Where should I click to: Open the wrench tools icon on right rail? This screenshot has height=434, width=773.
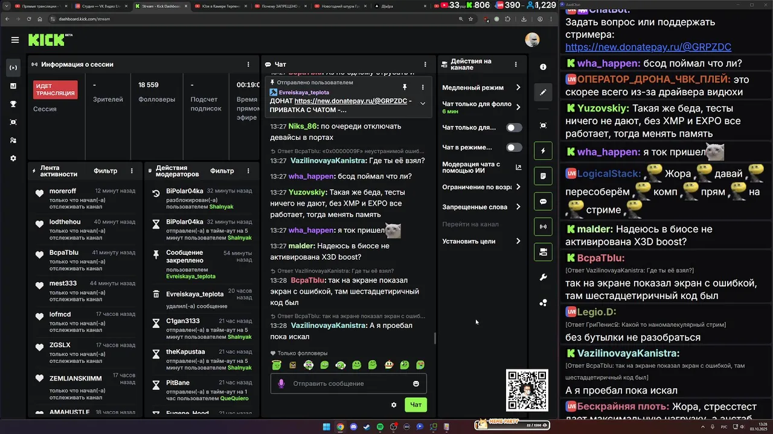pyautogui.click(x=543, y=277)
